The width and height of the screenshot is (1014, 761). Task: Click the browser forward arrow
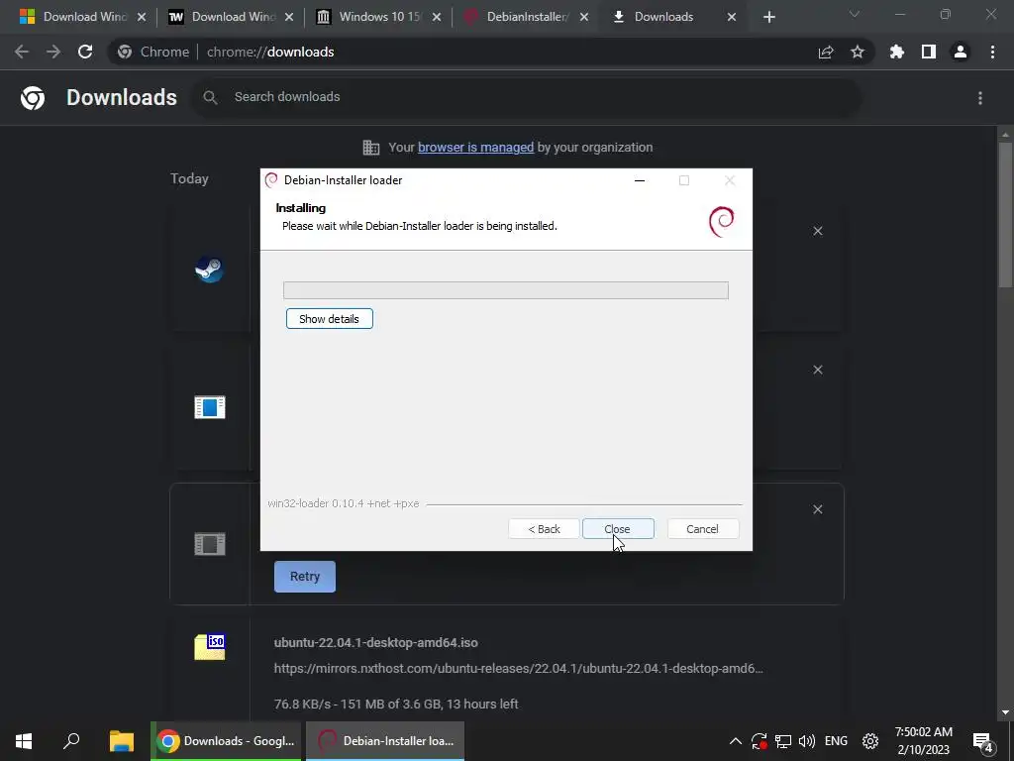(x=53, y=52)
